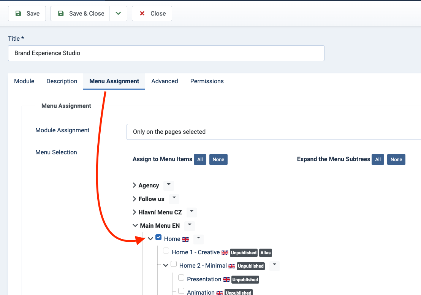Open the caret next to Hlavní Menu CZ

click(192, 212)
